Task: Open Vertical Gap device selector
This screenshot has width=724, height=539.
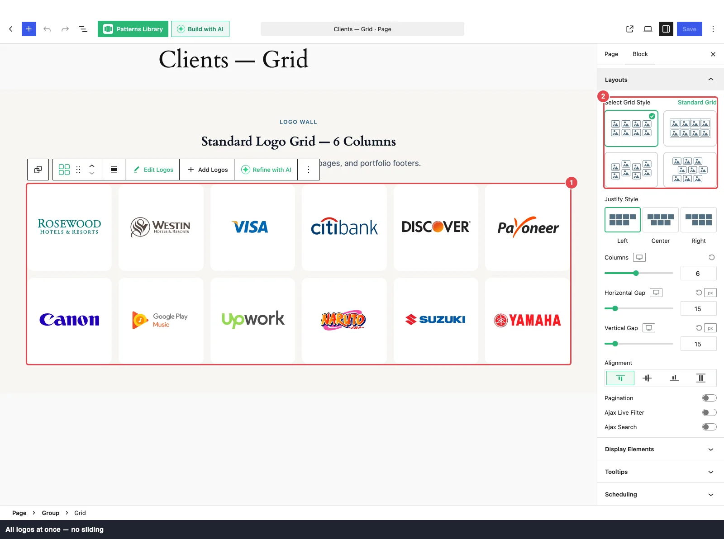Action: (649, 328)
